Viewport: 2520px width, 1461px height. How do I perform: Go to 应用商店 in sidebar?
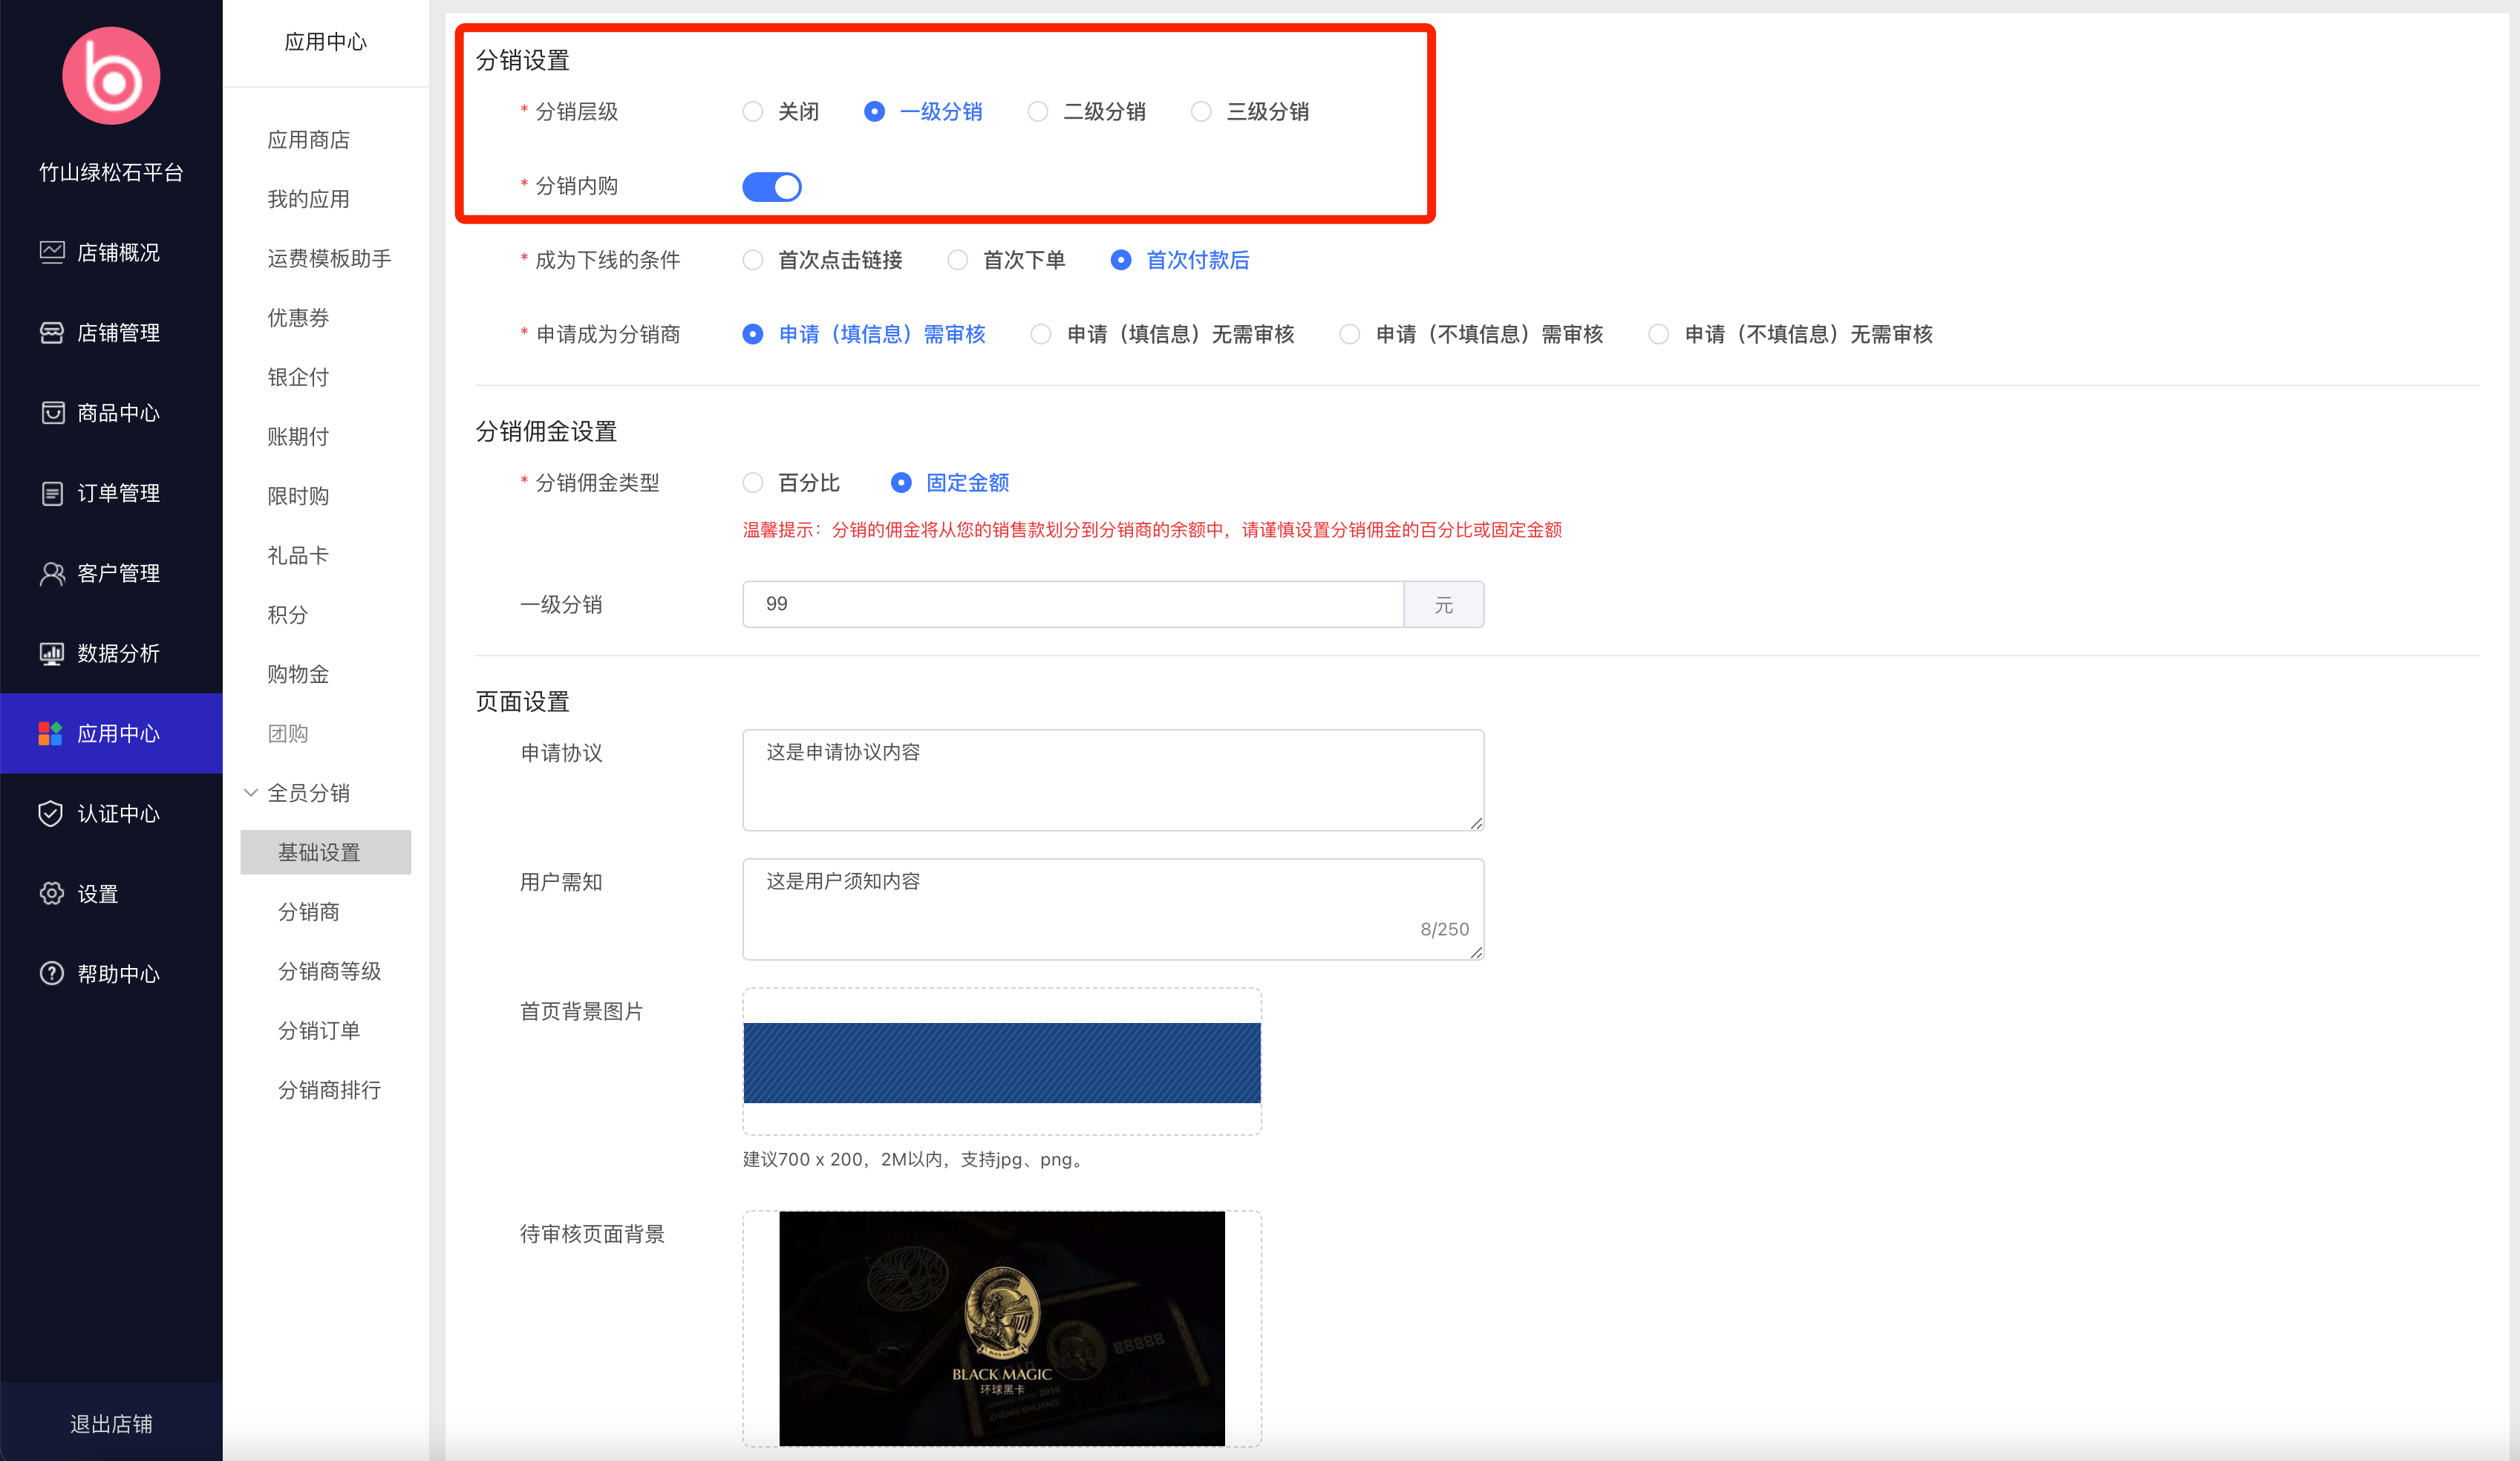[x=308, y=140]
